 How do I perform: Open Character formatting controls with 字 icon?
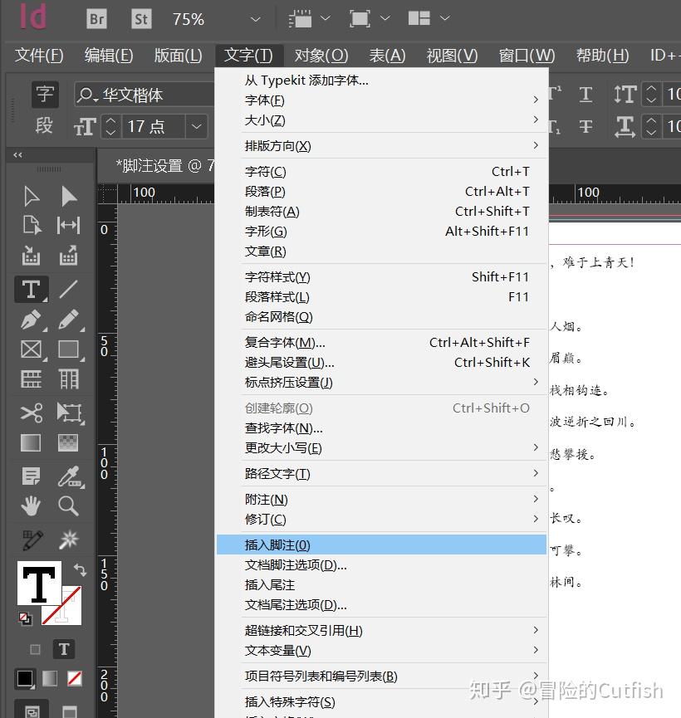(44, 94)
